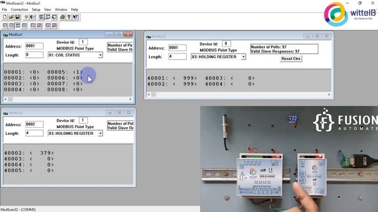The image size is (378, 212).
Task: Select the Swapped Floating Point icon
Action: pos(39,25)
